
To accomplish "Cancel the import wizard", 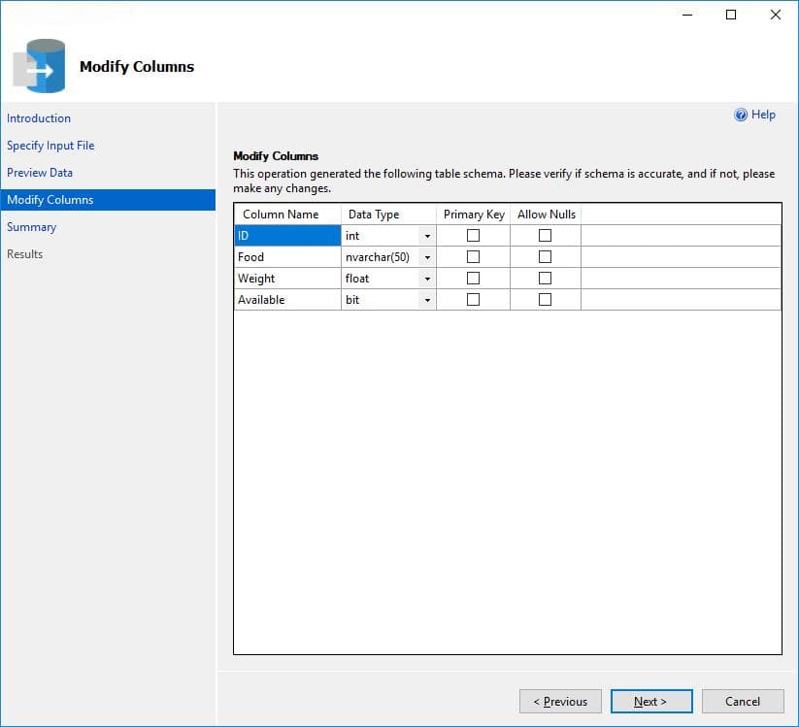I will click(743, 702).
